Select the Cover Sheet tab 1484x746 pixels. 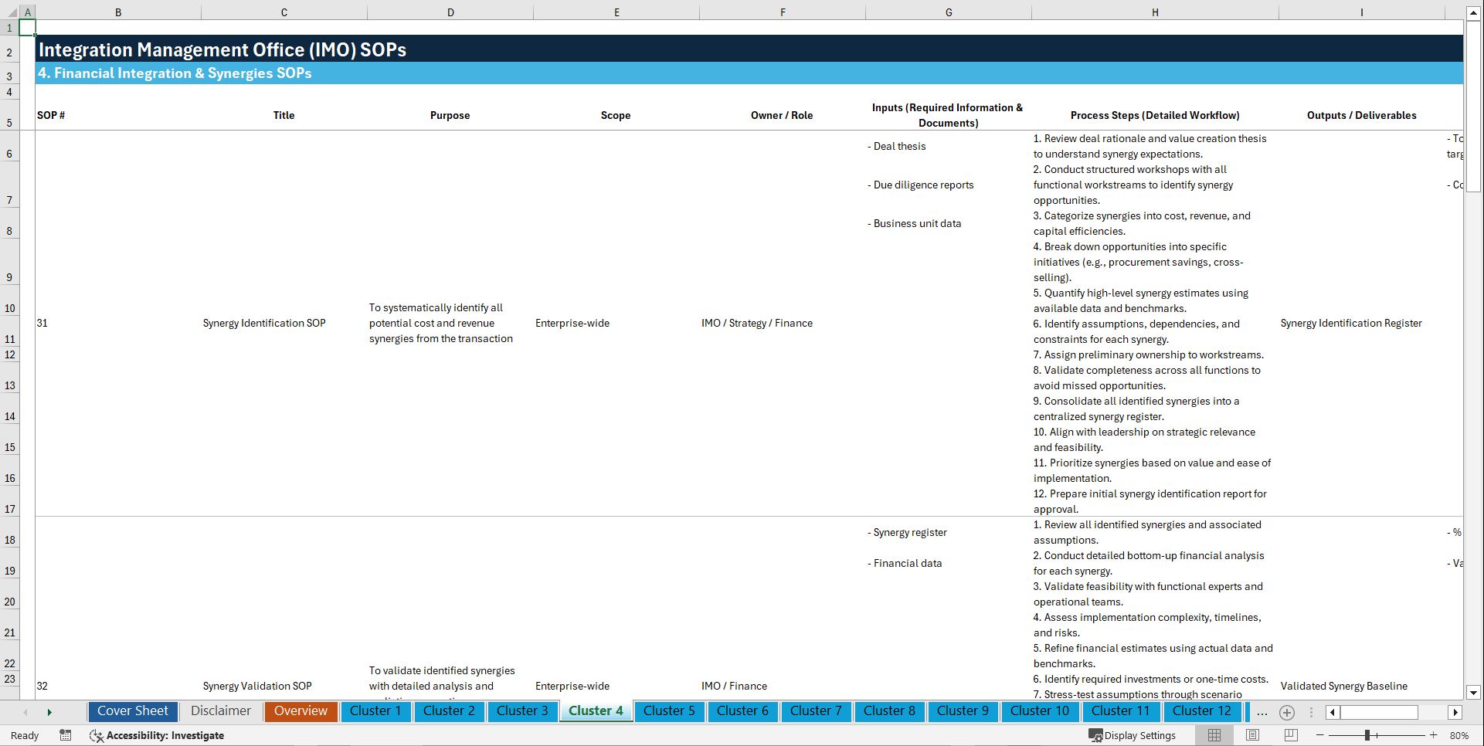click(132, 711)
